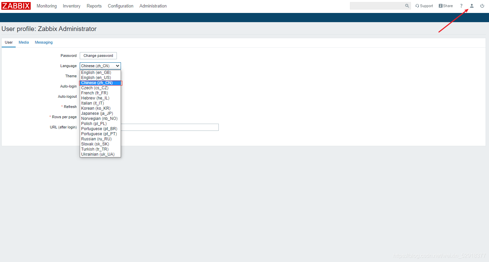
Task: Click the 'Refresh' field label
Action: coord(70,107)
